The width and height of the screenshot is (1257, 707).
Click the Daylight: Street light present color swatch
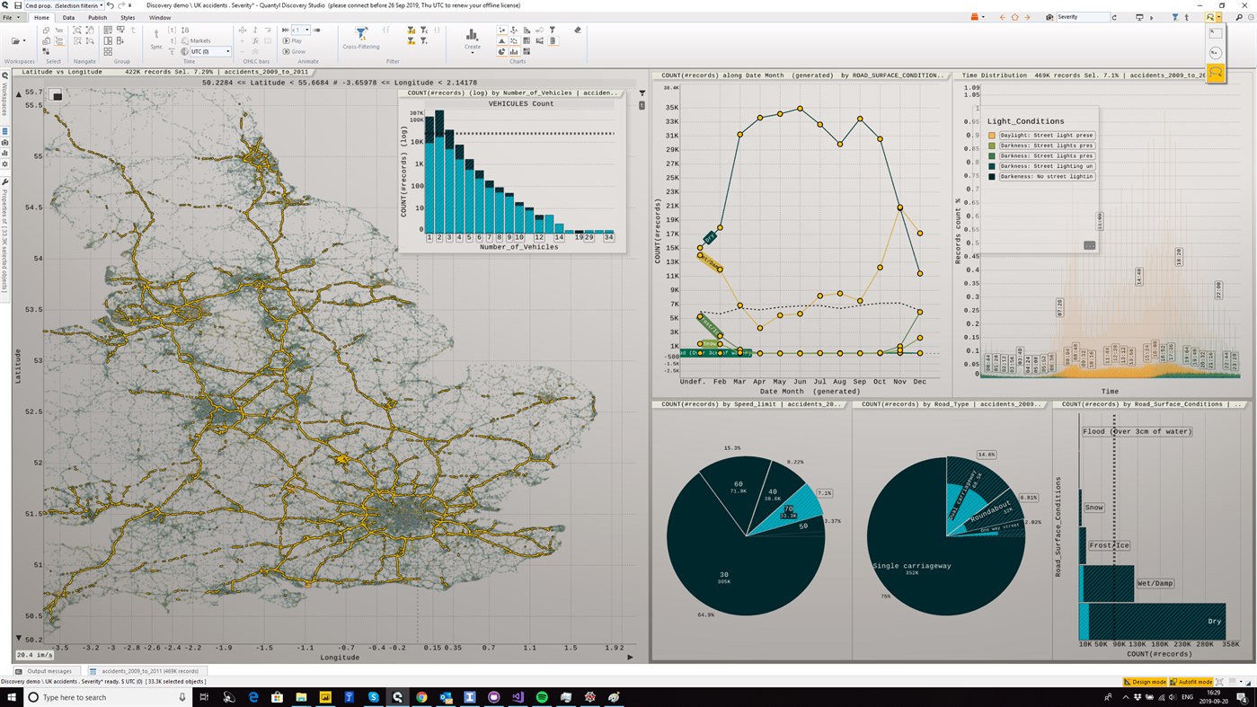[x=992, y=135]
